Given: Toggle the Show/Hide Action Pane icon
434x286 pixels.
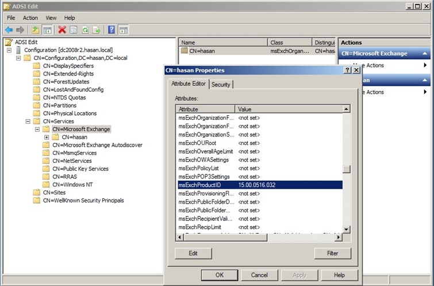Looking at the screenshot, I should tap(124, 30).
